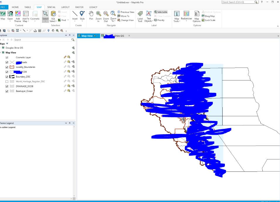Click Change View button
This screenshot has height=202, width=280.
coord(125,20)
